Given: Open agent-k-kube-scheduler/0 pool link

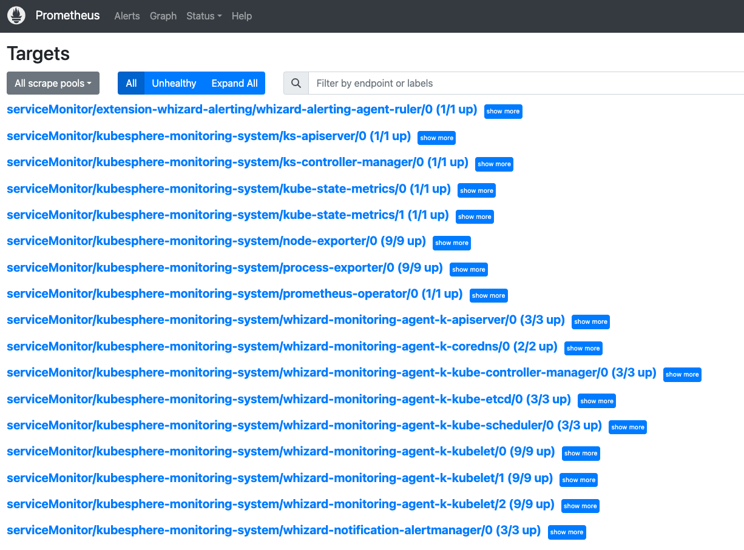Looking at the screenshot, I should coord(304,426).
